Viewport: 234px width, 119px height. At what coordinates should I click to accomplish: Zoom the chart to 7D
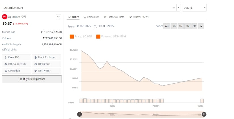click(x=174, y=26)
